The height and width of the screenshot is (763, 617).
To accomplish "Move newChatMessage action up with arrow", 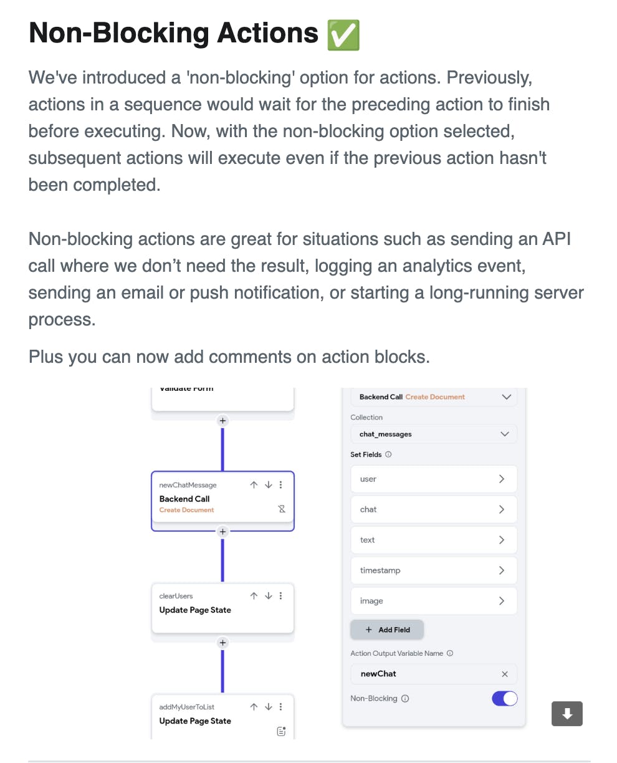I will [x=254, y=485].
